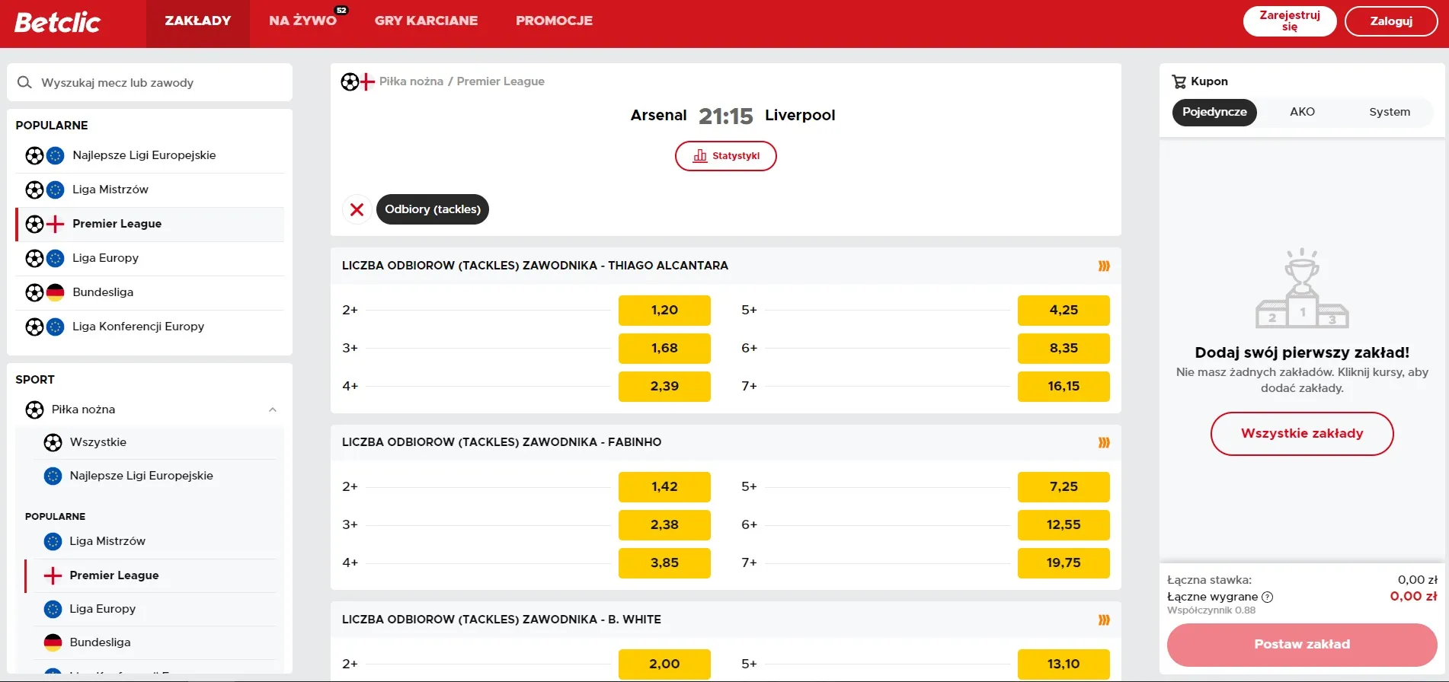Open the GRY KARCIANE tab
Screen dimensions: 1449x682
pos(426,21)
